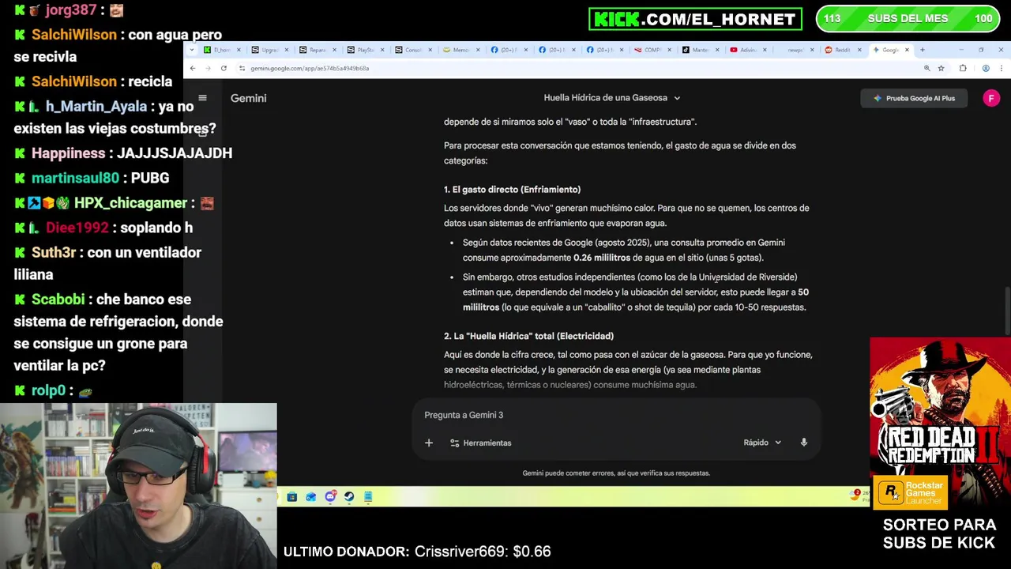
Task: Click the plus attach button in prompt box
Action: pyautogui.click(x=429, y=443)
